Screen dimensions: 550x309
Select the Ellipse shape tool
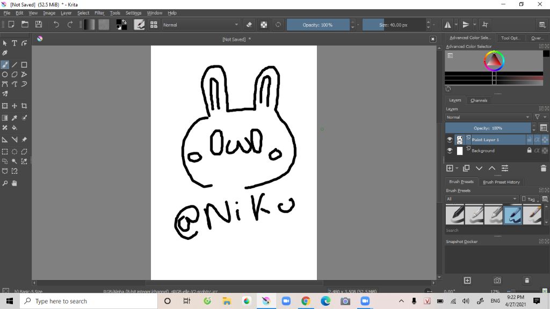point(5,74)
